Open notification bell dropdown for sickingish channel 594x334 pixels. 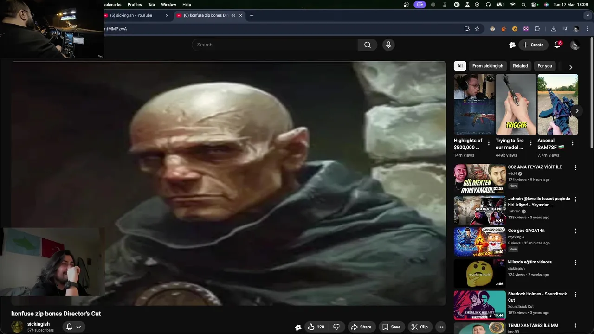pyautogui.click(x=74, y=327)
